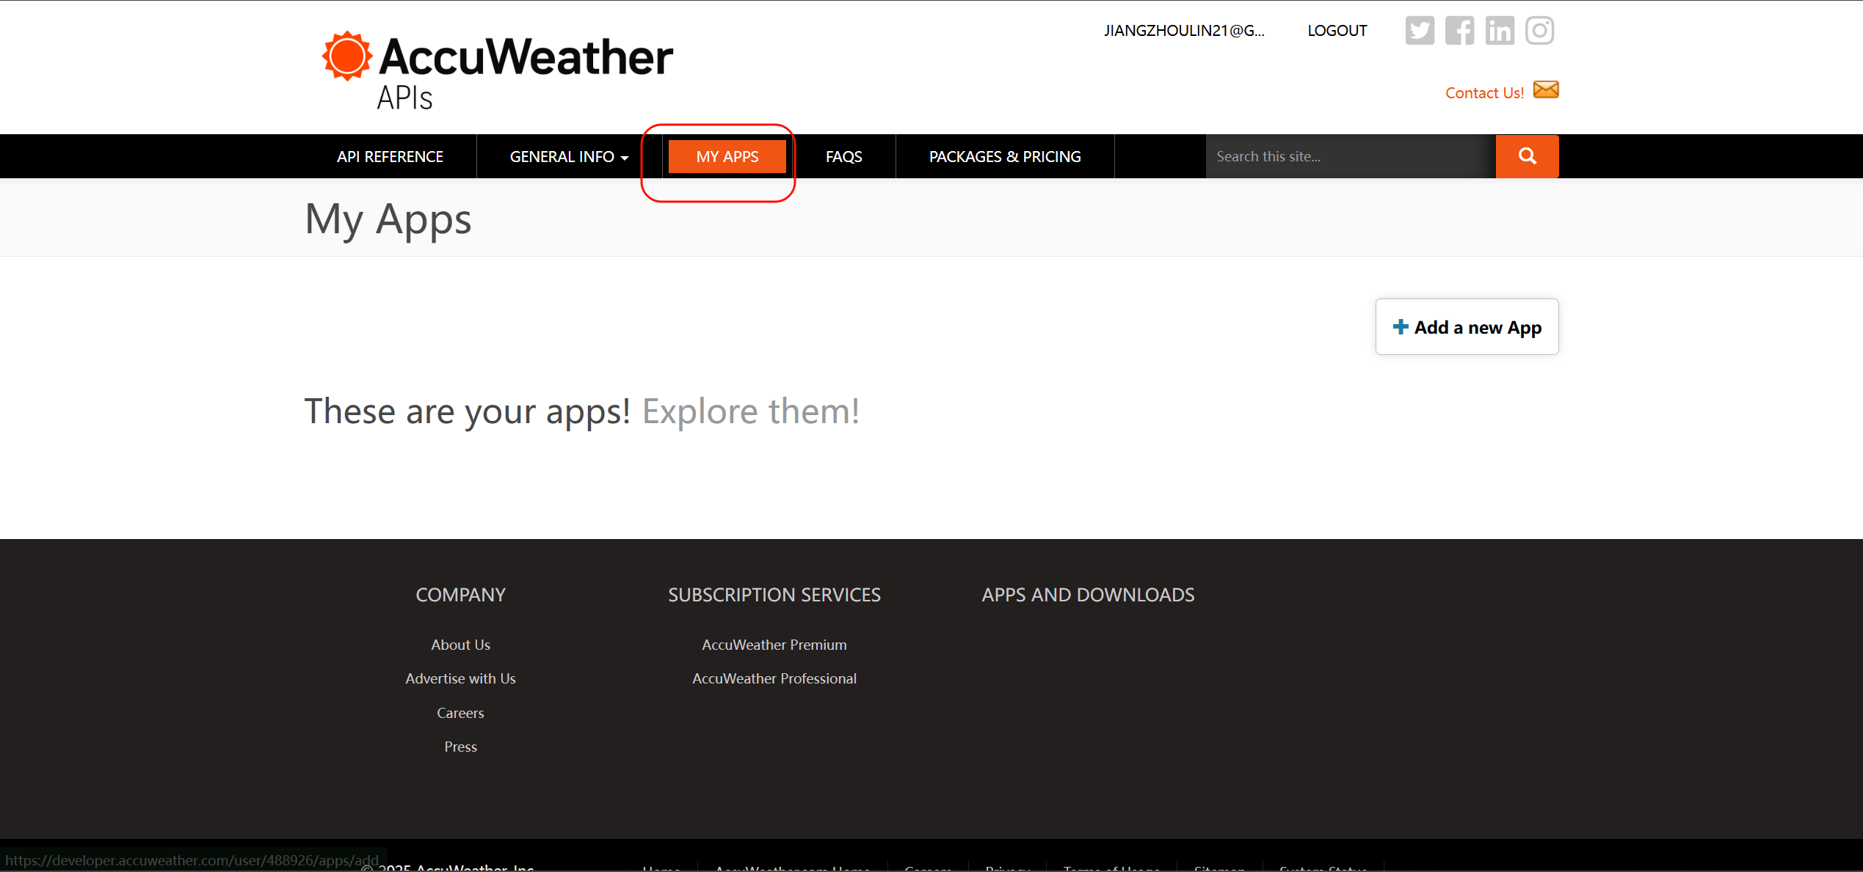Click the Contact Us envelope icon
This screenshot has height=872, width=1863.
1546,89
